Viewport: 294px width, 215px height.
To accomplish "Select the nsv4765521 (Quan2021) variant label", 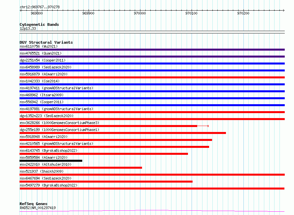I will click(x=41, y=53).
